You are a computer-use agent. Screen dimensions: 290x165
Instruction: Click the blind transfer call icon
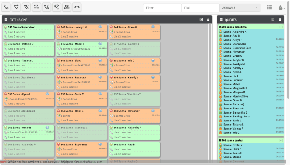[x=16, y=7]
